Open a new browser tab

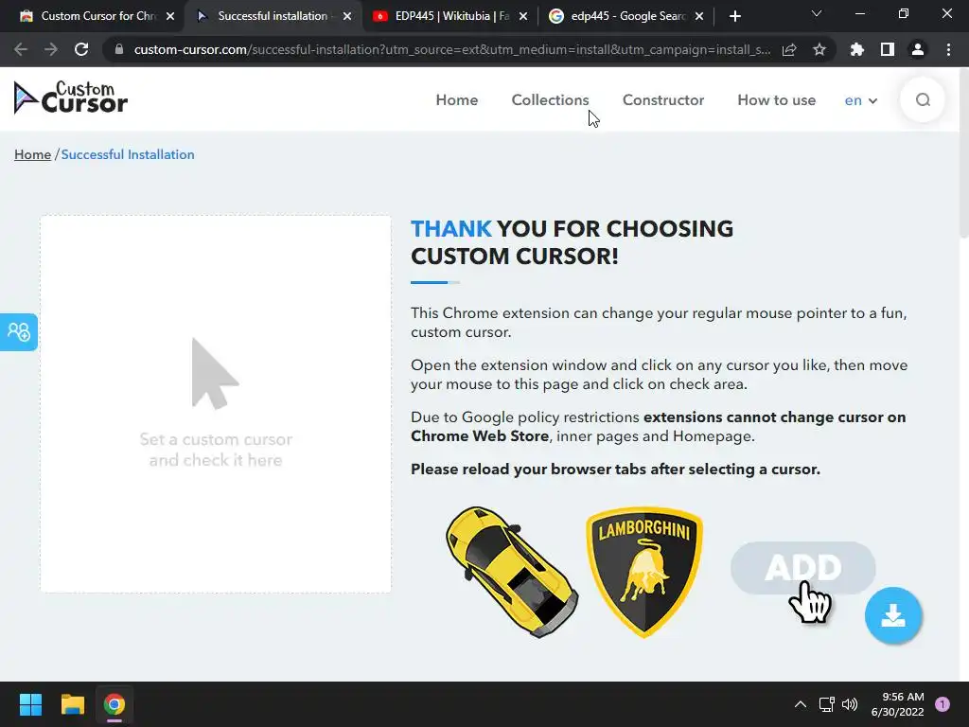tap(734, 16)
